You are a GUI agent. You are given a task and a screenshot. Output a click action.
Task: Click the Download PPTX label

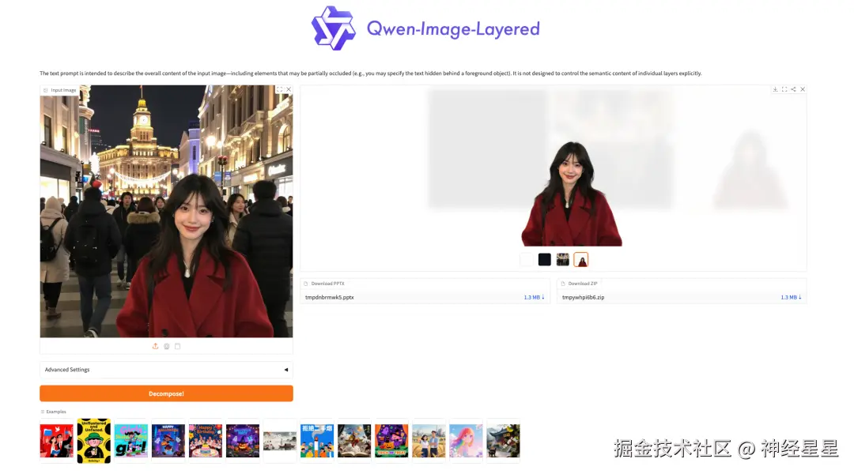click(328, 284)
